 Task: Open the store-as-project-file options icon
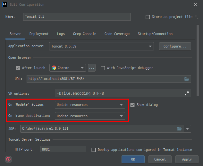pyautogui.click(x=197, y=17)
